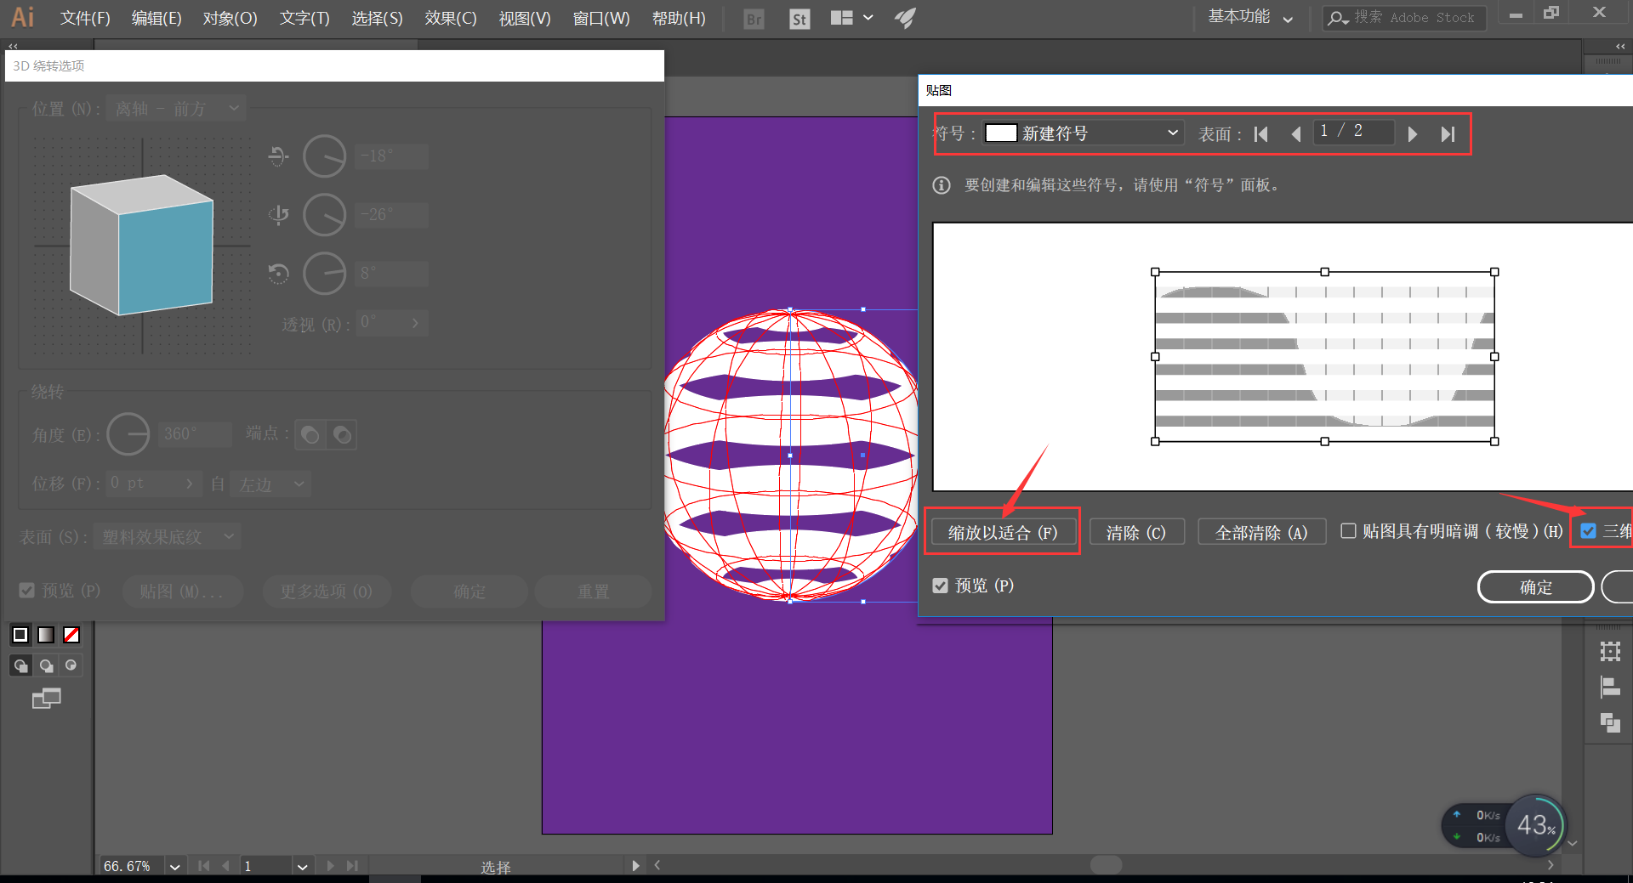
Task: Expand the 新建符号 symbol dropdown
Action: coord(1084,133)
